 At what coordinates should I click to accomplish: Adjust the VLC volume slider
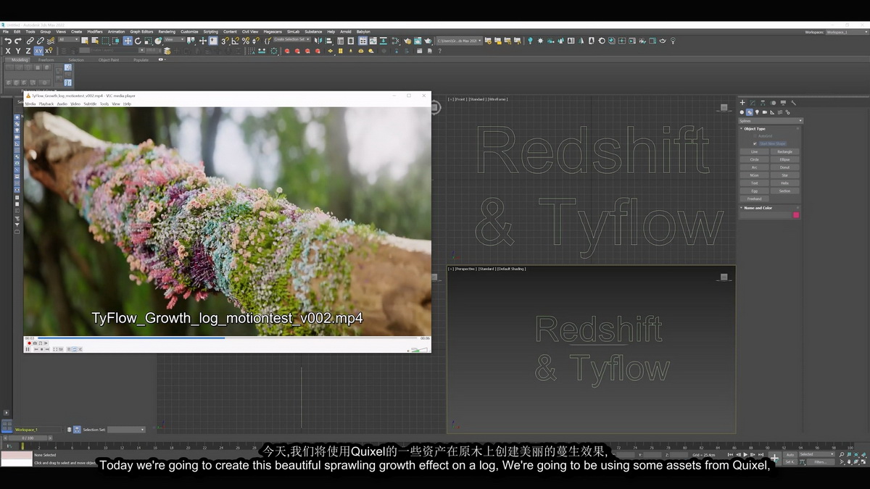[418, 349]
